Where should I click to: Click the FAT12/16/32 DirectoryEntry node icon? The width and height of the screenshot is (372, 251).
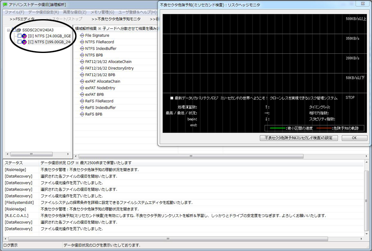point(82,68)
